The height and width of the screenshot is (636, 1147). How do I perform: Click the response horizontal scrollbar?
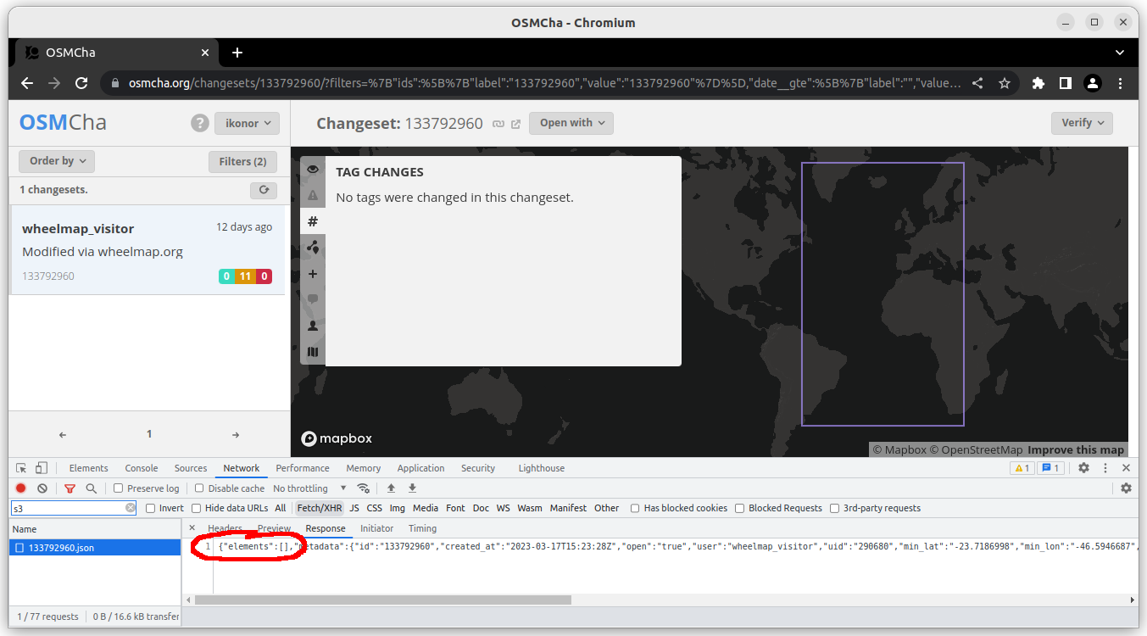[x=383, y=600]
